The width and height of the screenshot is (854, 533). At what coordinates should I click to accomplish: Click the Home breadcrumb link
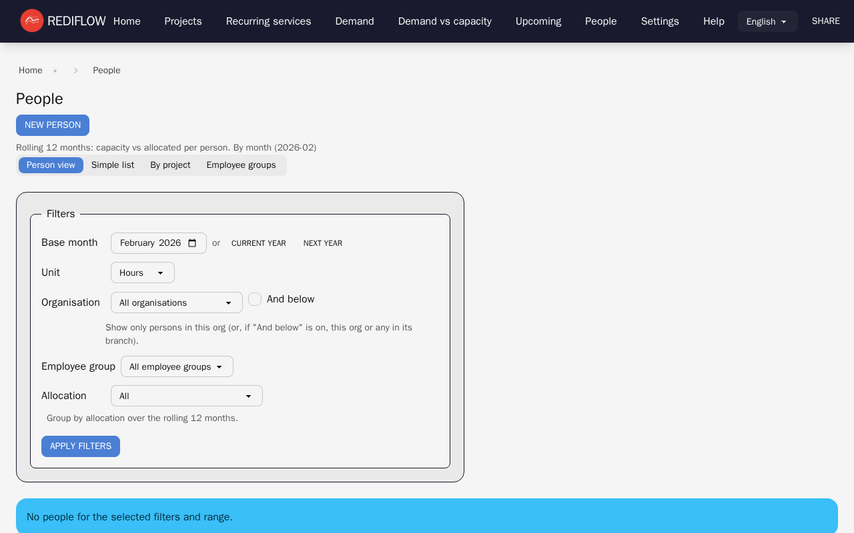coord(31,71)
